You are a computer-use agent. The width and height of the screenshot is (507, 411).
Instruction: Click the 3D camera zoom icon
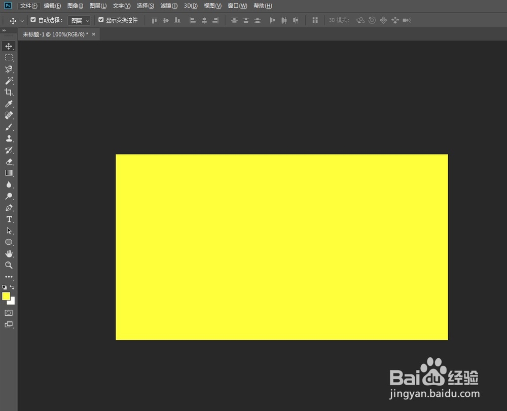(x=407, y=20)
